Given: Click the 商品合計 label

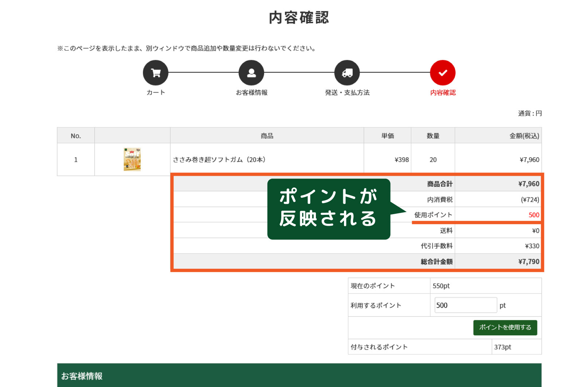Looking at the screenshot, I should 440,184.
